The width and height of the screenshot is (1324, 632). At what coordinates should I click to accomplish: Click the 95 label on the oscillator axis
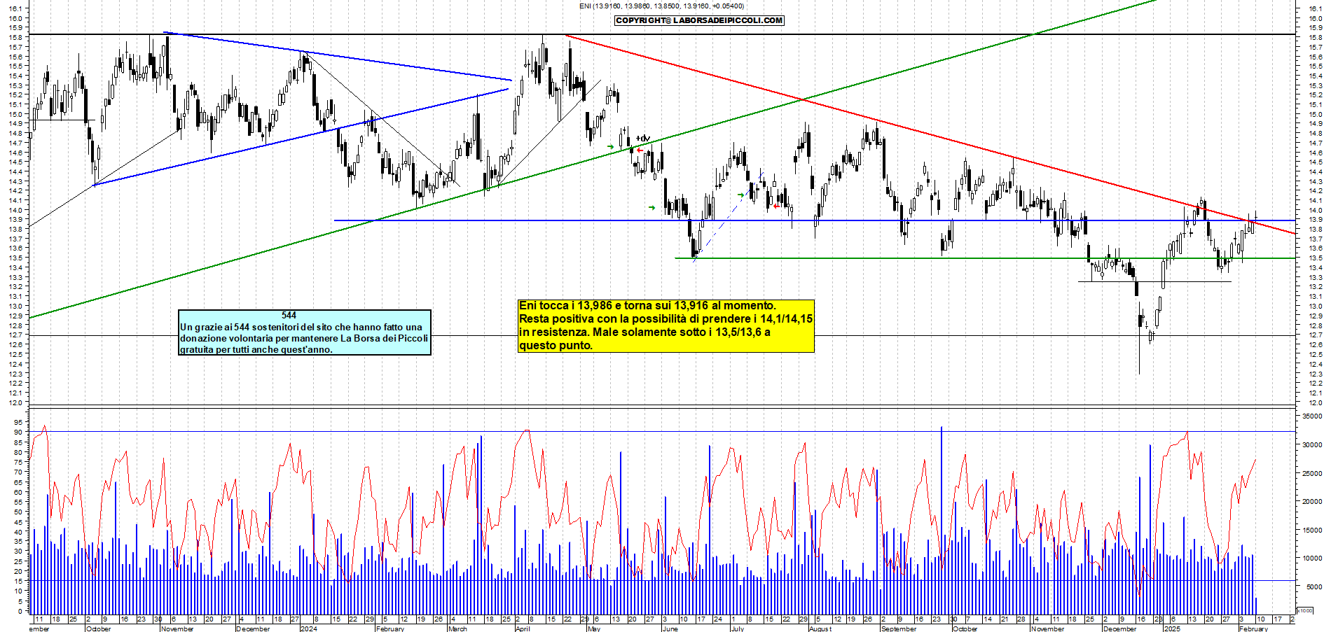[x=19, y=422]
